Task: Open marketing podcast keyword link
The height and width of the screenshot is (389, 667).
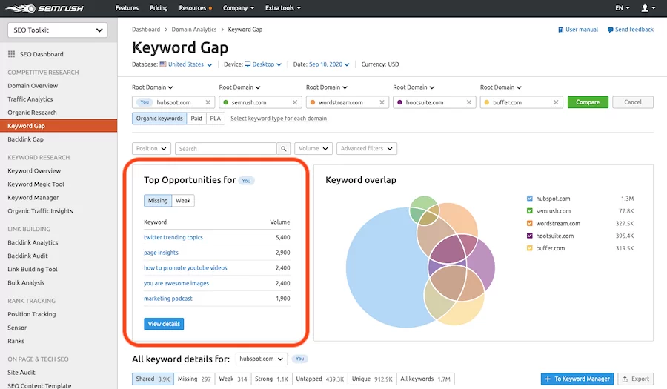Action: (x=168, y=299)
